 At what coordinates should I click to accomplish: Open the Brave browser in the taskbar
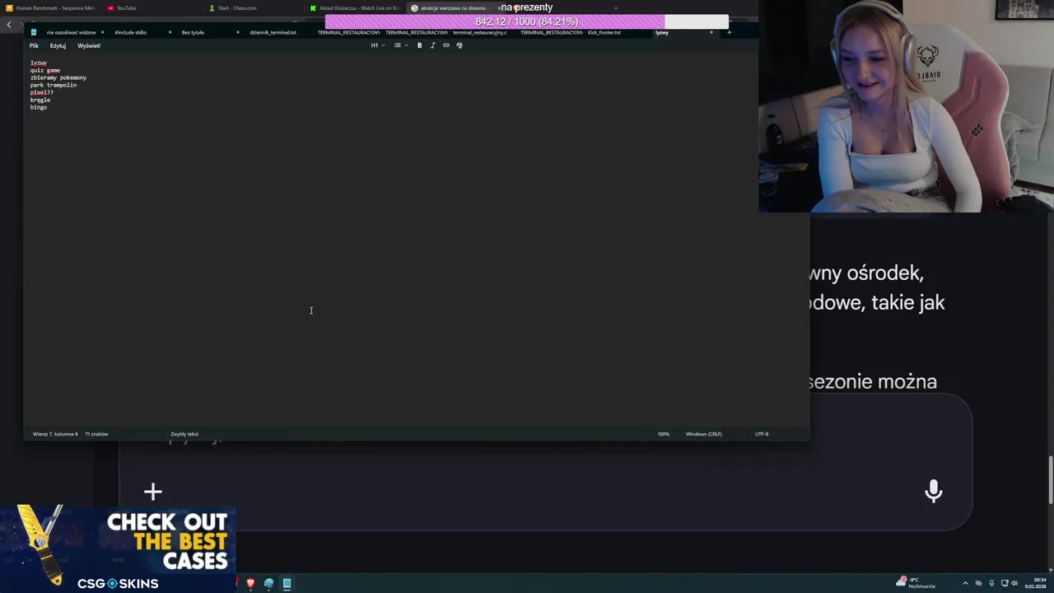tap(251, 583)
